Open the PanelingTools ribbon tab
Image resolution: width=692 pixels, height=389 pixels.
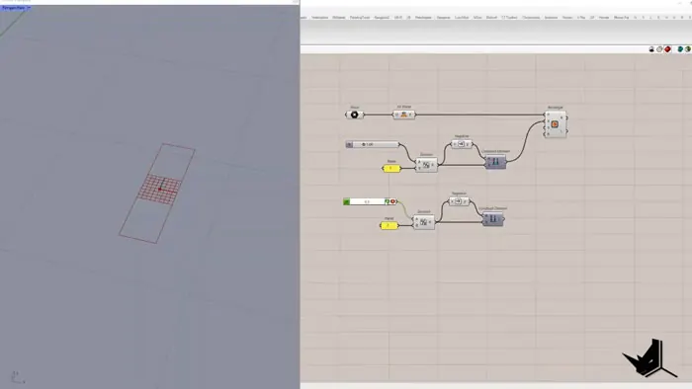point(360,18)
